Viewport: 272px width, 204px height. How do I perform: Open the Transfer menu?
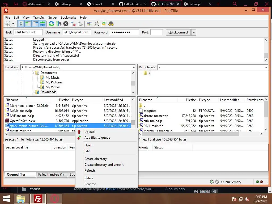[39, 18]
